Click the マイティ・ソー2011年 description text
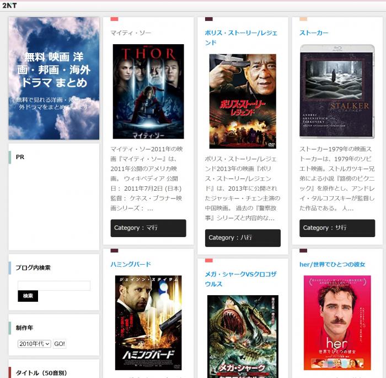The width and height of the screenshot is (386, 378). [147, 179]
